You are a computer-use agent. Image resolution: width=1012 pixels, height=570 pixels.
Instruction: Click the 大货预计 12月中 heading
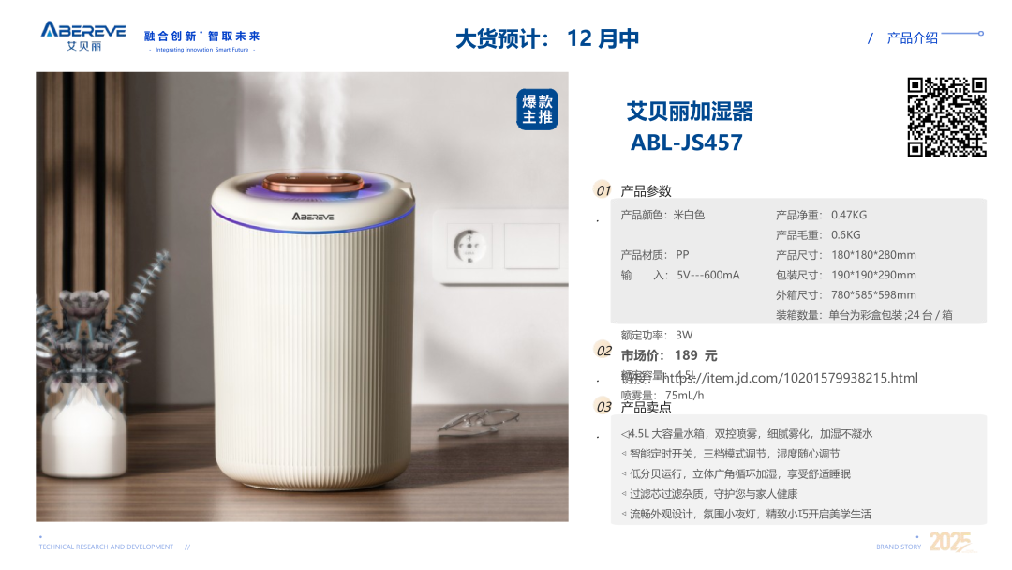click(547, 38)
